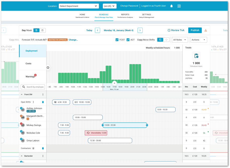Click Ashley Johnson's avatar

tap(23, 109)
